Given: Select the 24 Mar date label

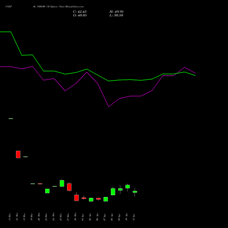Looking at the screenshot, I should (53, 217).
